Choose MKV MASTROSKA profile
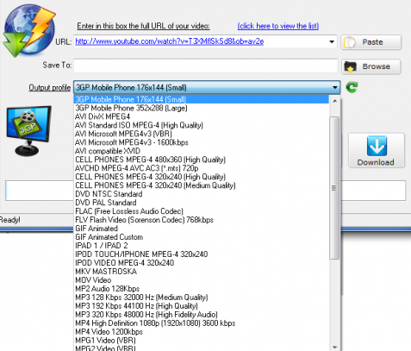The image size is (411, 351). [202, 272]
